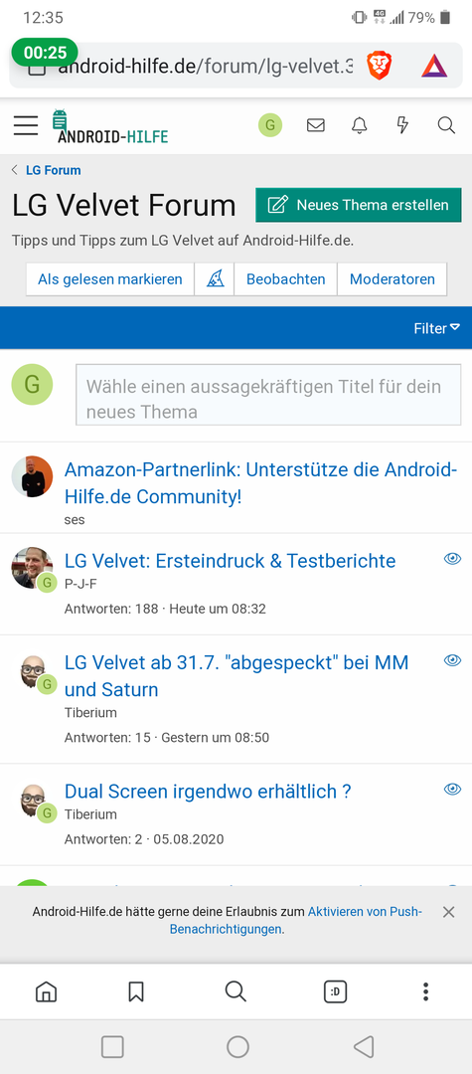472x1074 pixels.
Task: Open the notifications bell
Action: point(359,125)
